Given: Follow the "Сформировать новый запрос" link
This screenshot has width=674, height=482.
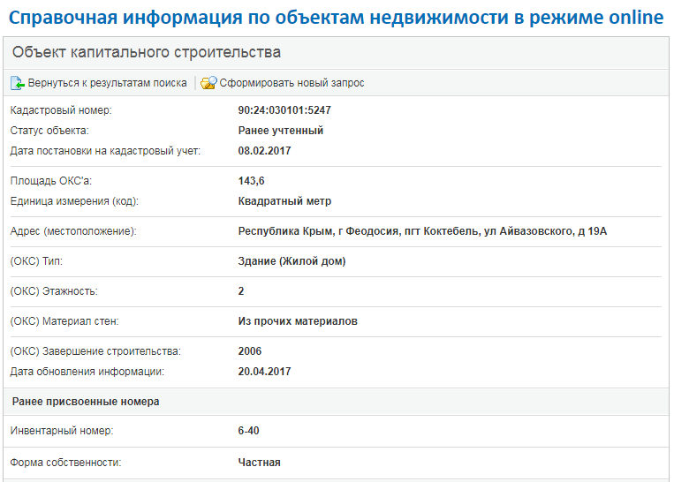Looking at the screenshot, I should pyautogui.click(x=292, y=83).
